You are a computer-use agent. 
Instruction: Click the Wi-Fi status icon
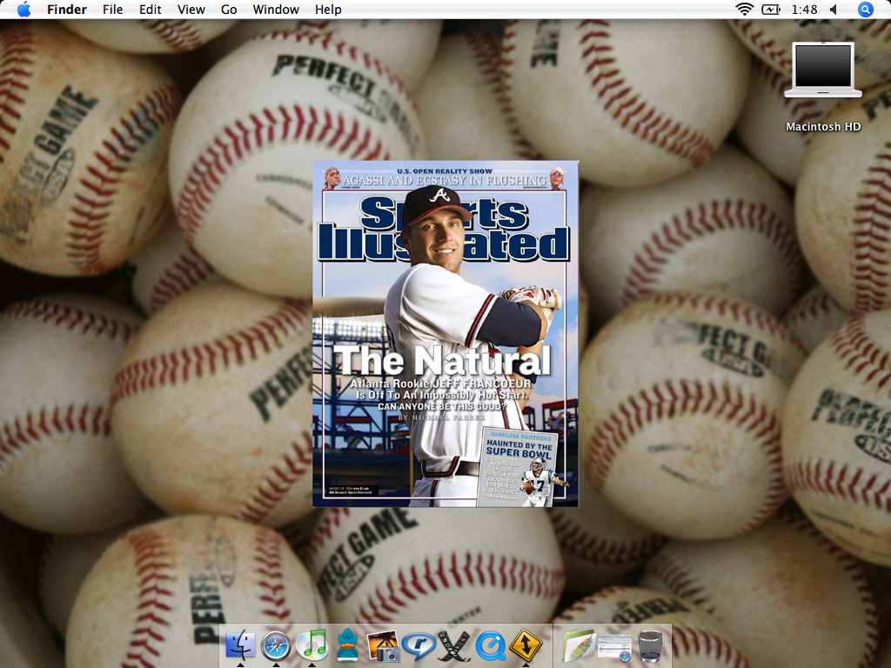pyautogui.click(x=744, y=9)
